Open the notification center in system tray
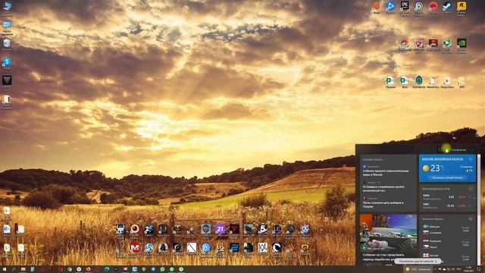This screenshot has height=273, width=485. click(479, 270)
